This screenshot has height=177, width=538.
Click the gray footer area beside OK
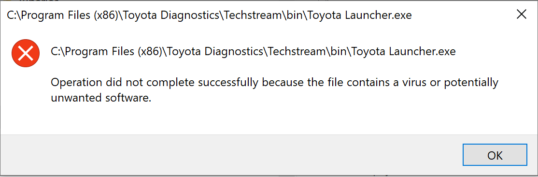click(230, 155)
